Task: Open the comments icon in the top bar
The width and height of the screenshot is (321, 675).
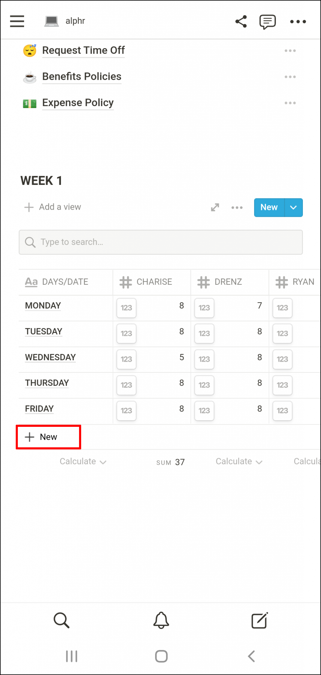Action: pos(267,21)
